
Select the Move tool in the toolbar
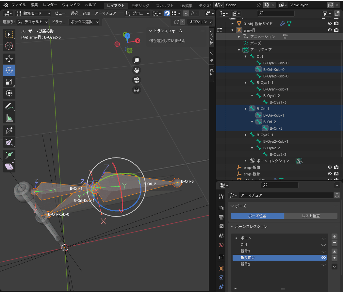pos(9,59)
